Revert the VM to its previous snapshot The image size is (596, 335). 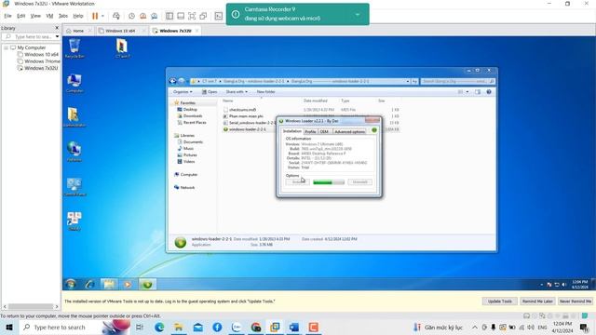click(142, 16)
